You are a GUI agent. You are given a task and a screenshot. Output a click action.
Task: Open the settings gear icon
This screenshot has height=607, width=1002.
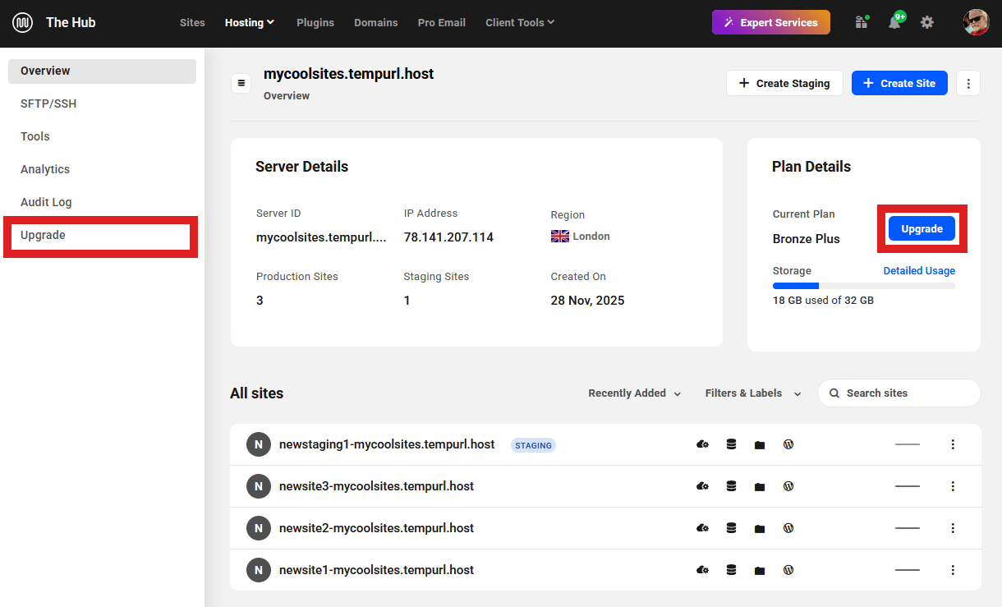(x=927, y=22)
